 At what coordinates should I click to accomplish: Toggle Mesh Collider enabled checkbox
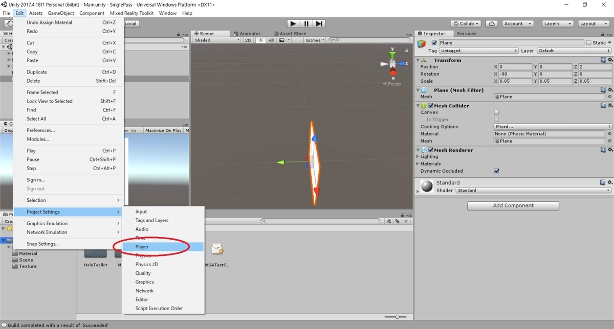click(x=431, y=106)
